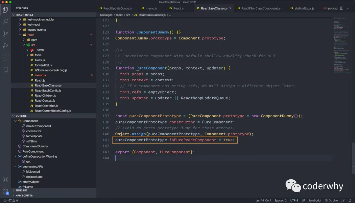Click Go Live in status bar
Image resolution: width=355 pixels, height=203 pixels.
click(331, 200)
